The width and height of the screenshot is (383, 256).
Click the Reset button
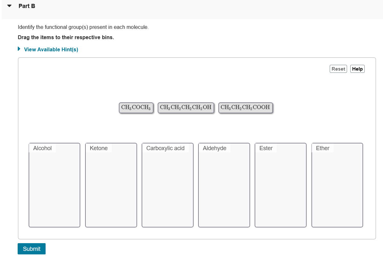338,69
